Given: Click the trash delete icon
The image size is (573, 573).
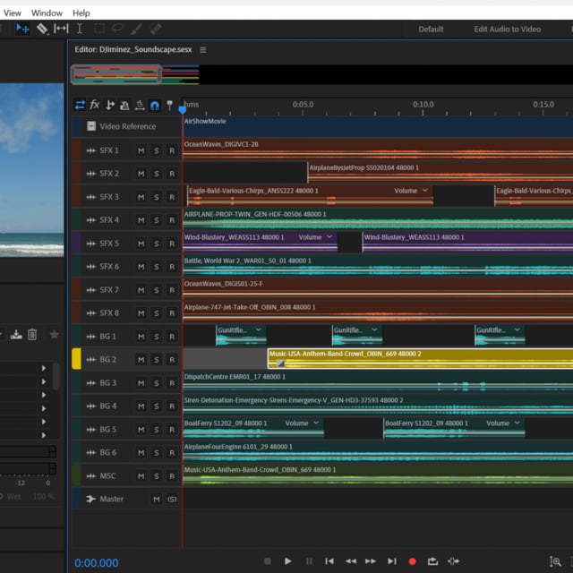Looking at the screenshot, I should tap(32, 334).
